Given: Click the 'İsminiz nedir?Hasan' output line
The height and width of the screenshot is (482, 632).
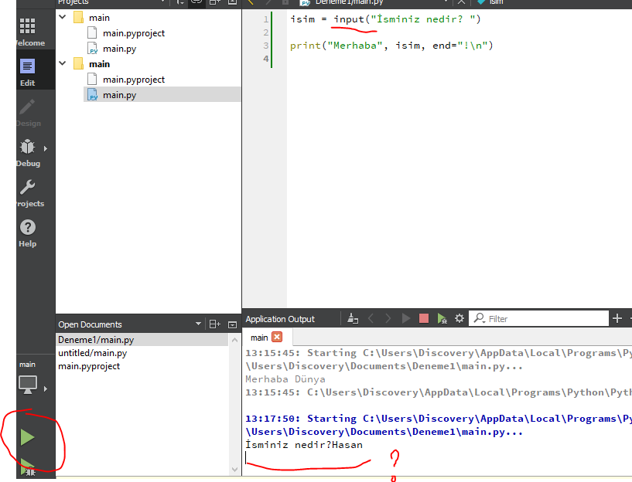Looking at the screenshot, I should (x=304, y=445).
